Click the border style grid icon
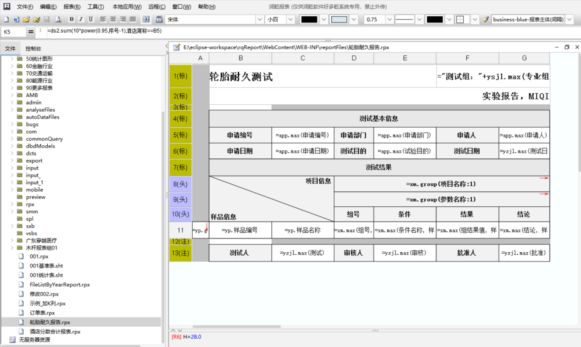The height and width of the screenshot is (347, 581). [x=460, y=19]
